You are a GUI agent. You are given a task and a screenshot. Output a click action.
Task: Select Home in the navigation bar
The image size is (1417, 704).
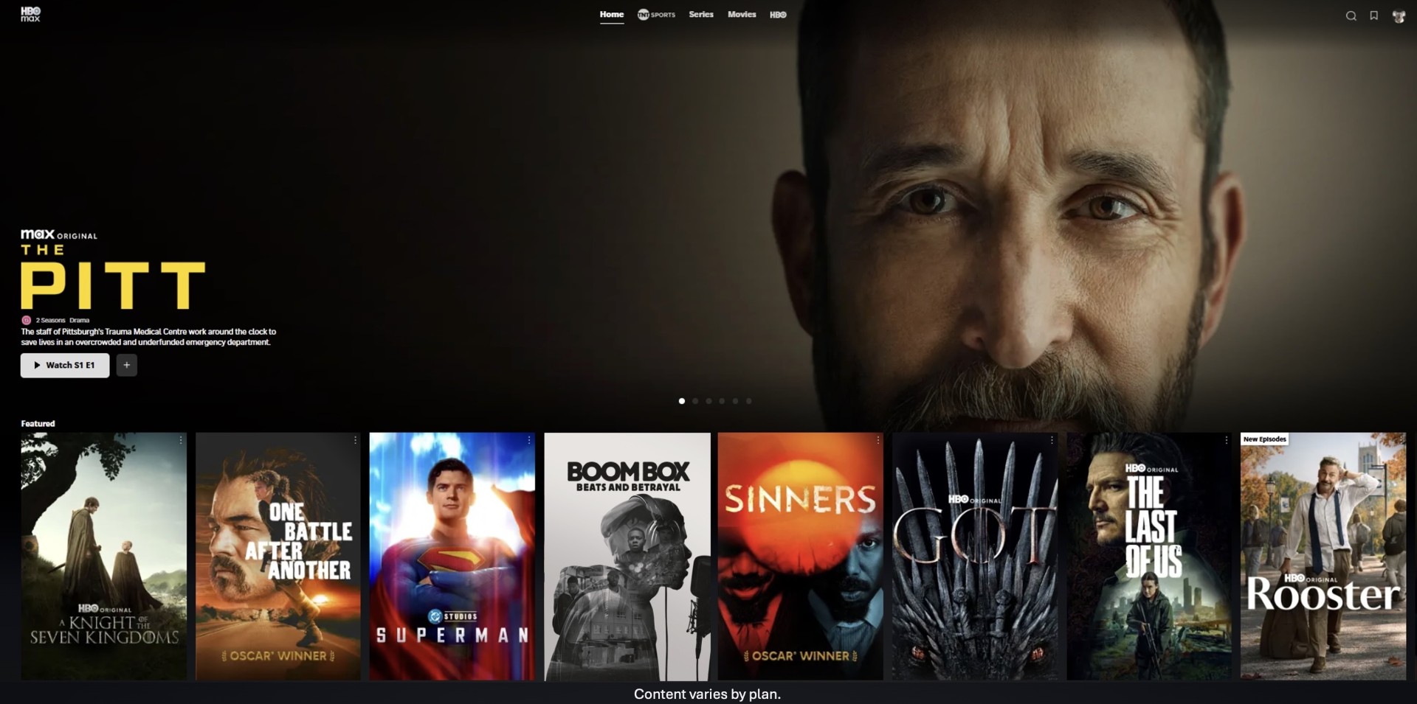[x=611, y=14]
